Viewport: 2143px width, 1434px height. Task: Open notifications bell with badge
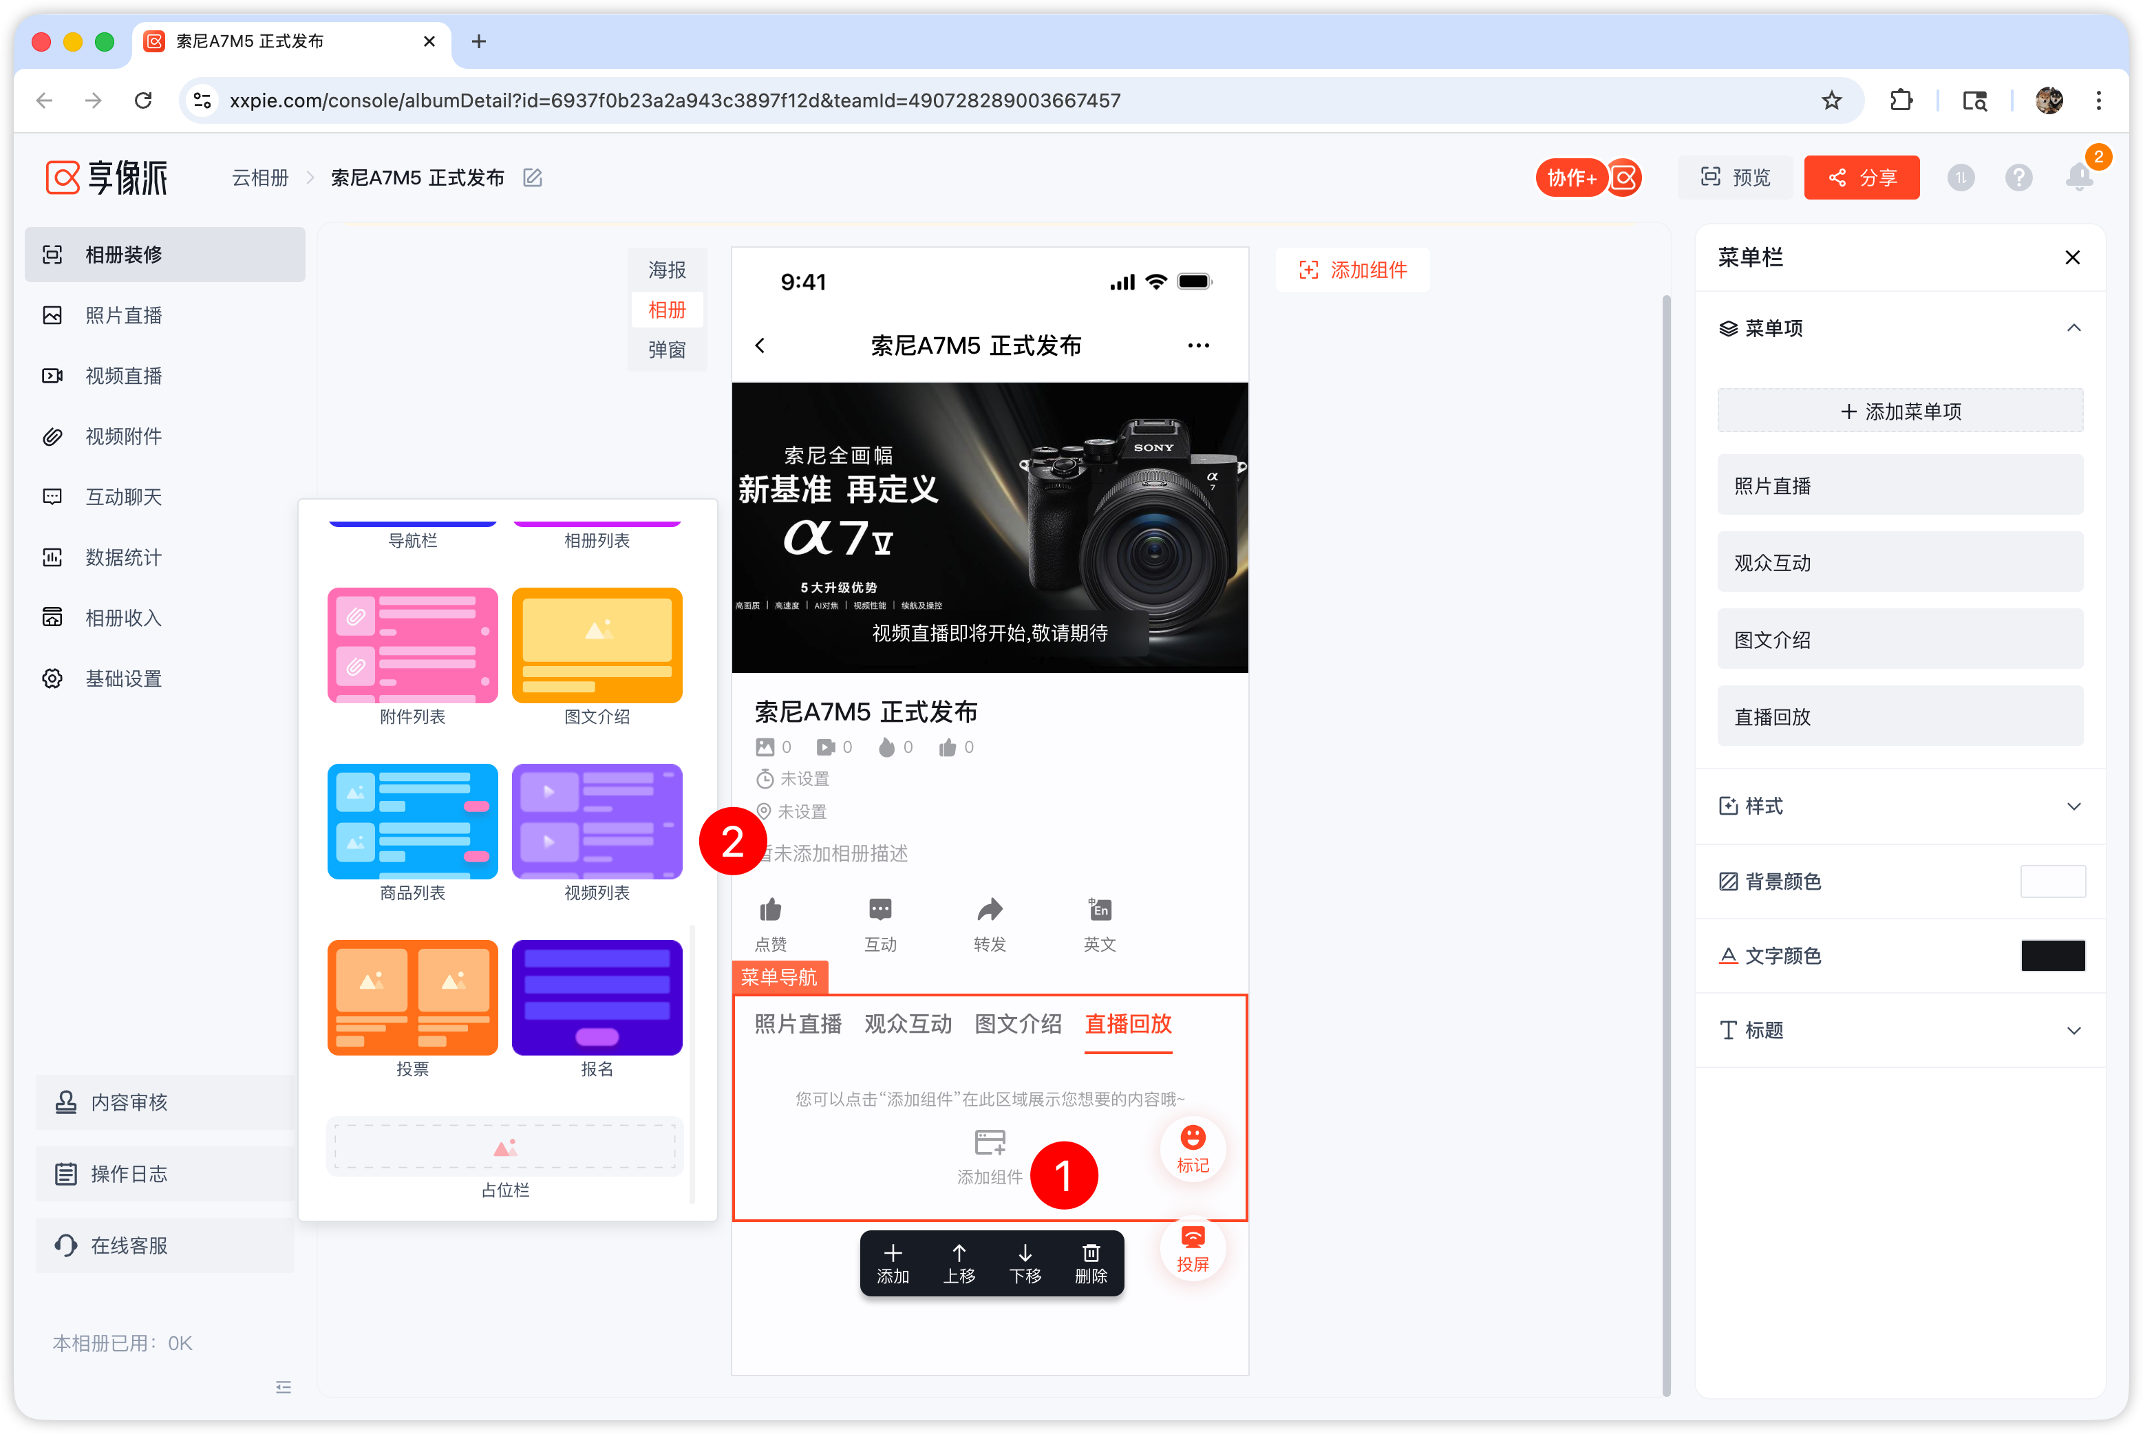point(2078,177)
